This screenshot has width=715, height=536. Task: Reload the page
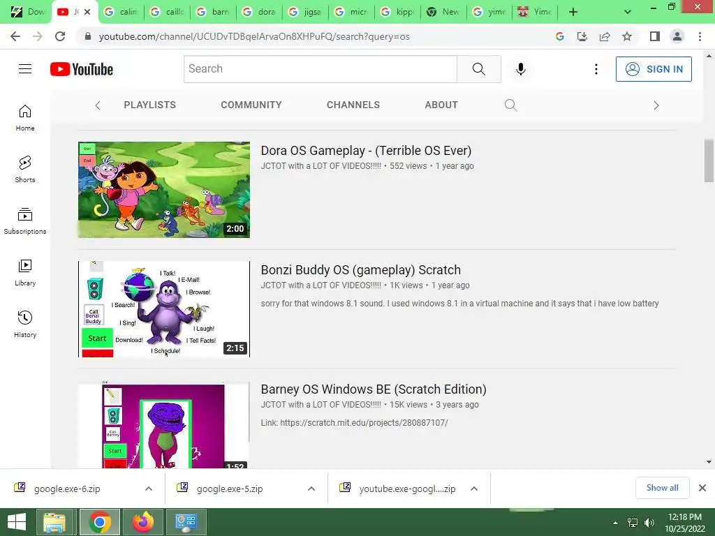click(x=60, y=36)
